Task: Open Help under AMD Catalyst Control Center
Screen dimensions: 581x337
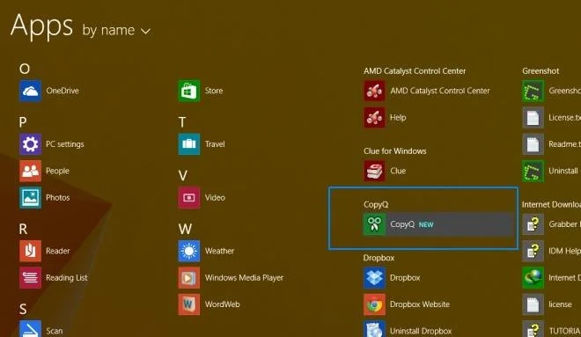Action: point(385,117)
